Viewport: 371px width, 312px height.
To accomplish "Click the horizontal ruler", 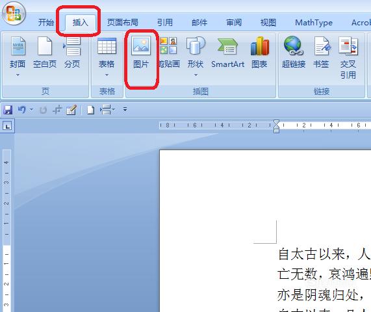I will point(265,125).
